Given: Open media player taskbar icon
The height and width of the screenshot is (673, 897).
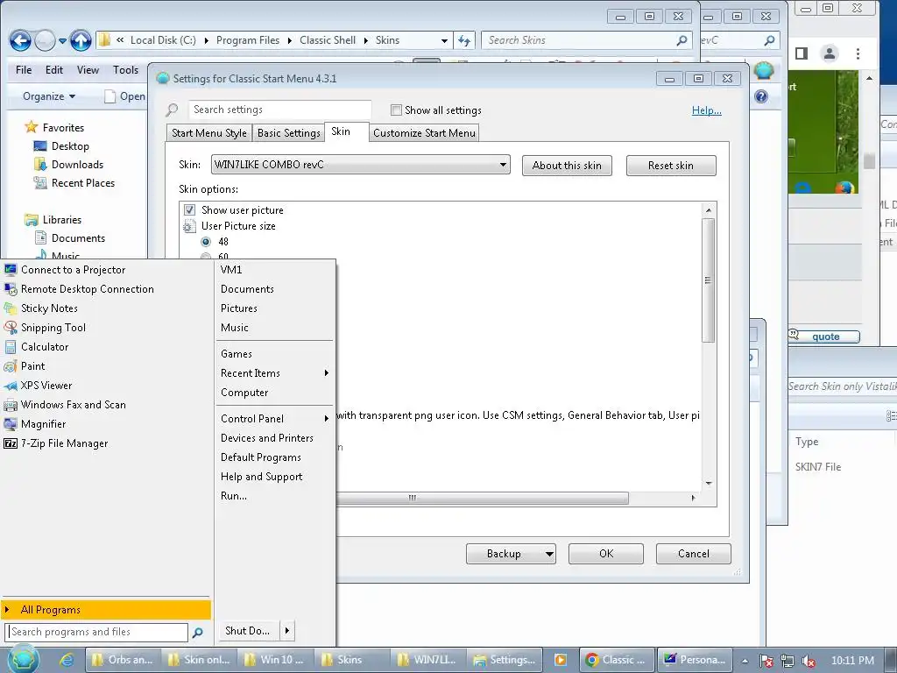Looking at the screenshot, I should 560,660.
